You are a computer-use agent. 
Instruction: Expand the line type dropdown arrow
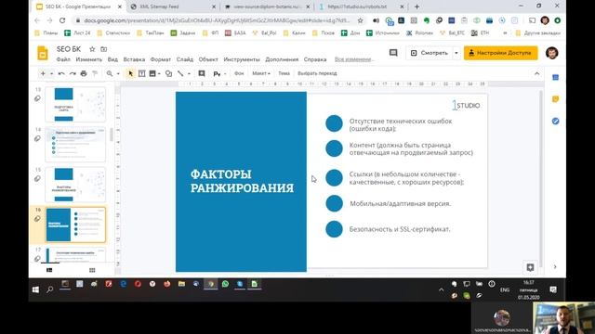(x=189, y=73)
